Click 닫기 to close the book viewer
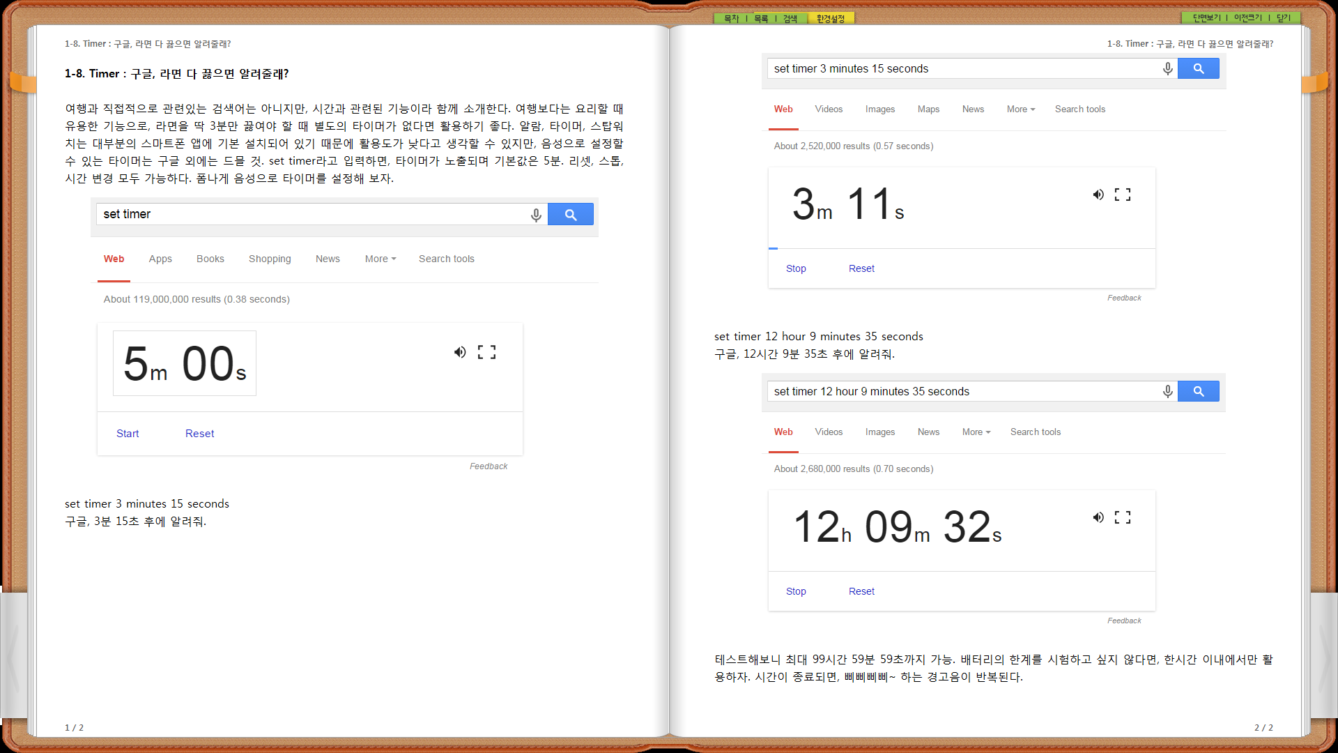The image size is (1338, 753). click(1284, 18)
